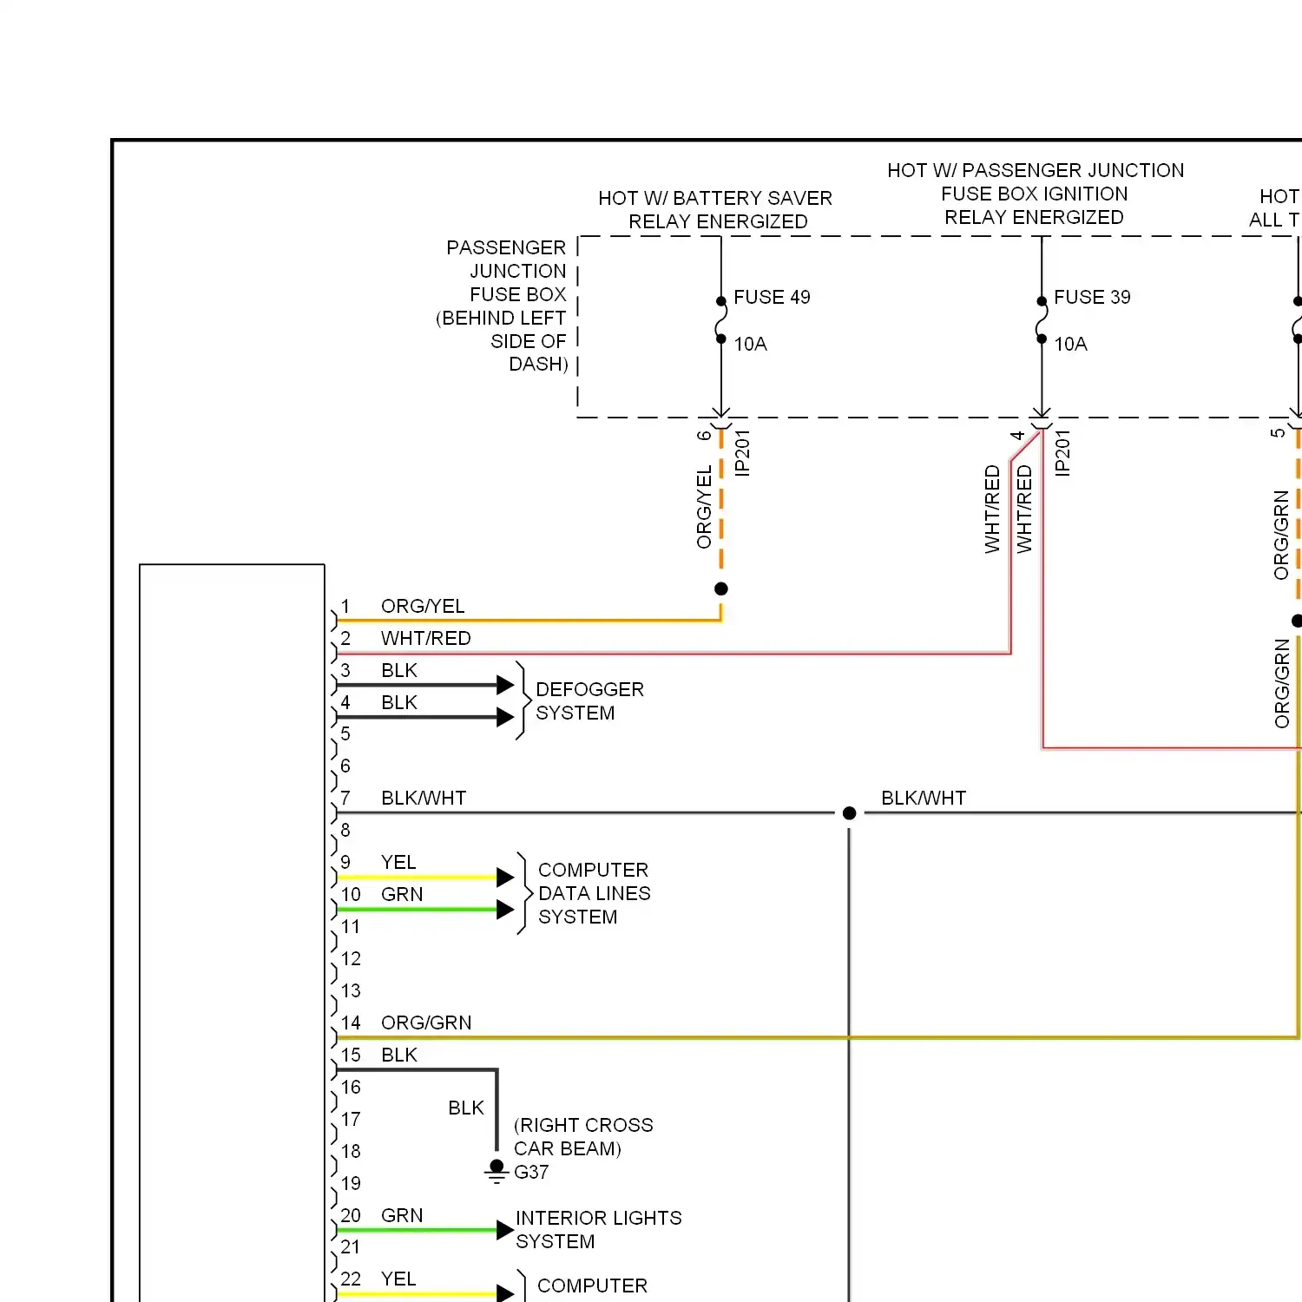The width and height of the screenshot is (1302, 1302).
Task: Click the BLK label above the G37 ground
Action: coord(466,1108)
